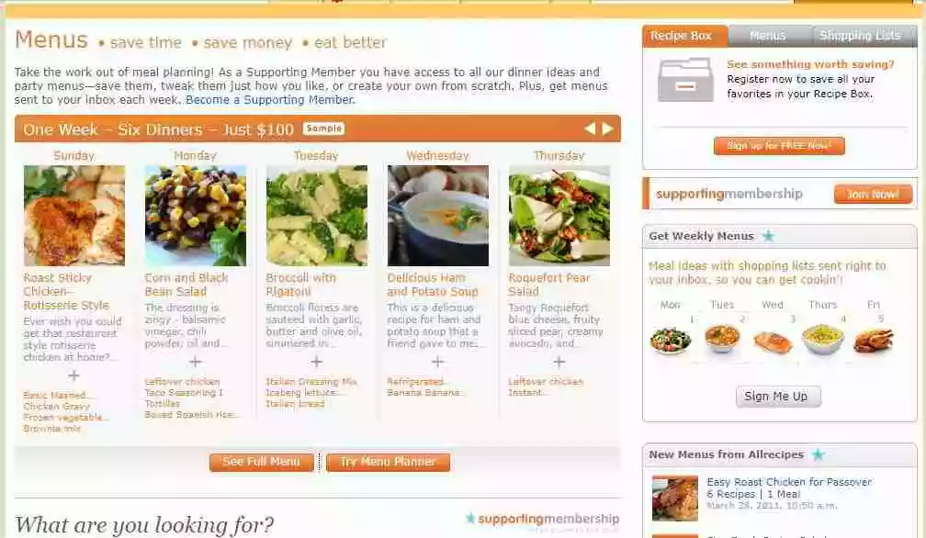Switch to the Menus tab

pos(768,36)
